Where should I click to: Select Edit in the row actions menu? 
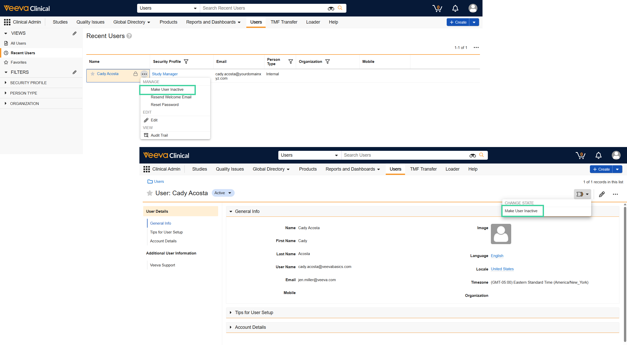(154, 120)
